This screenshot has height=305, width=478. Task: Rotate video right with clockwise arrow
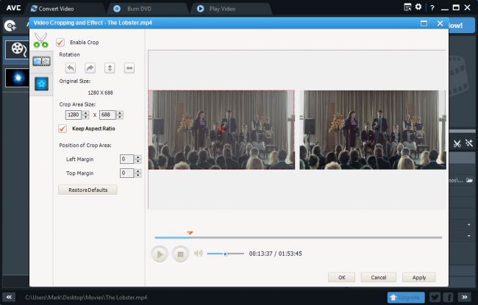[x=90, y=68]
